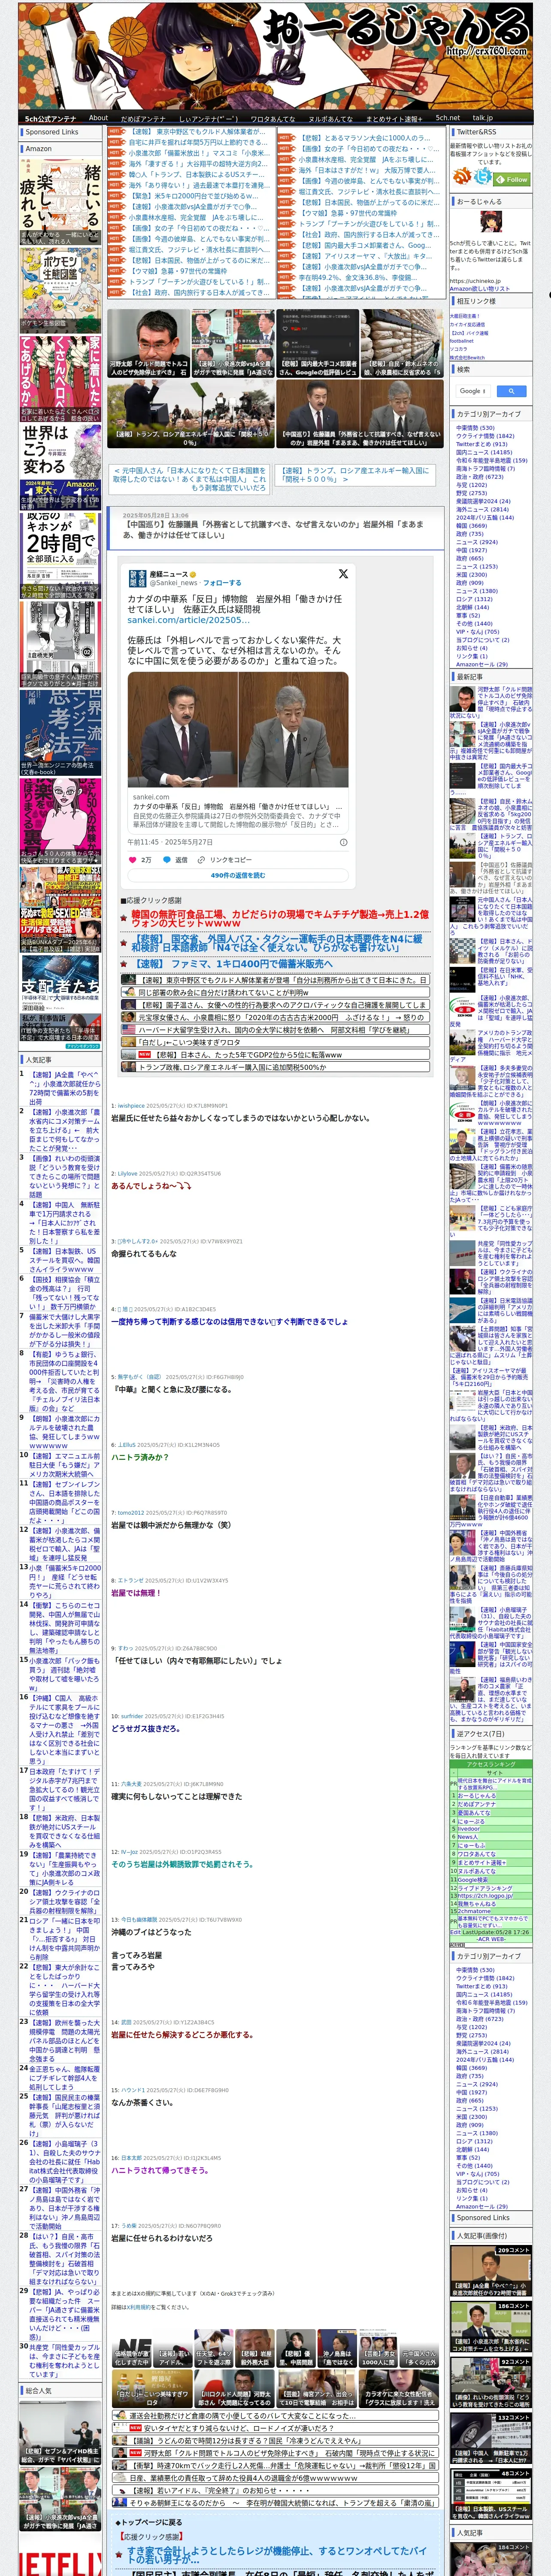Open commenter name Lilylove in comment 2
The width and height of the screenshot is (551, 2576).
click(x=128, y=1174)
